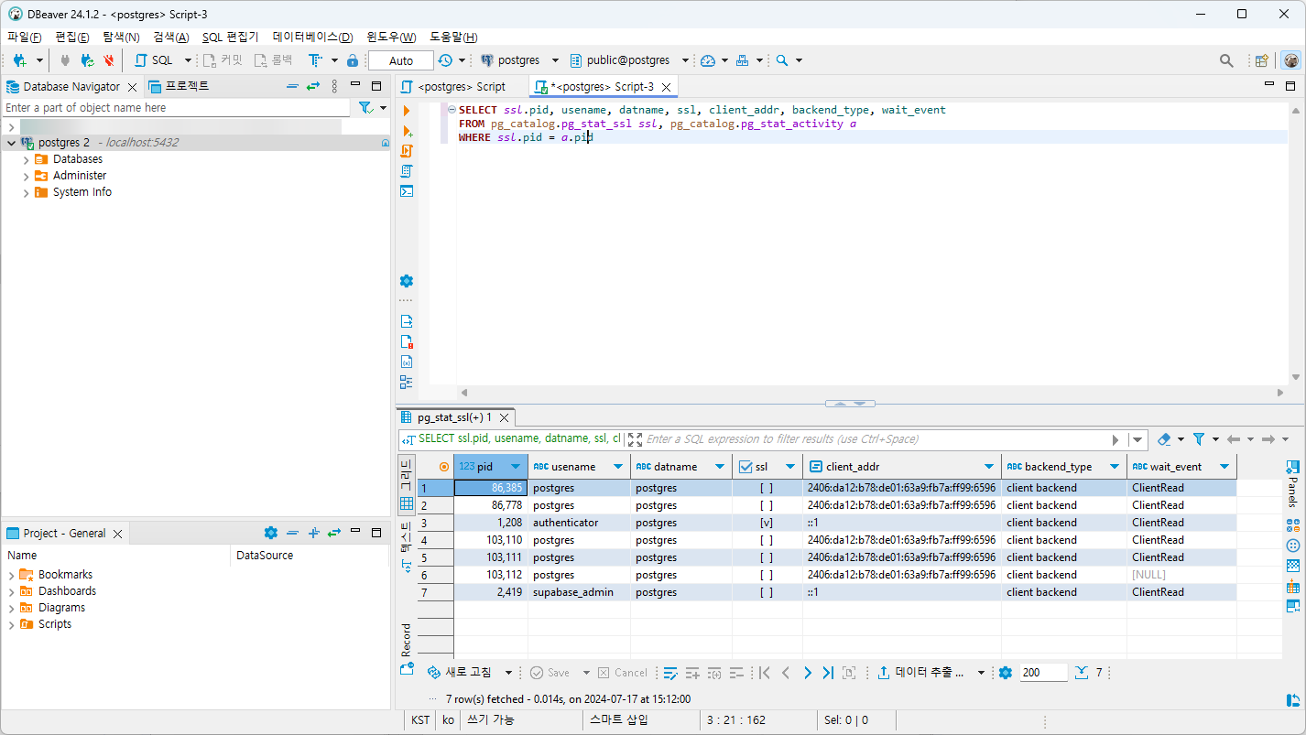Open the dashboard gauge icon in toolbar

pos(708,60)
